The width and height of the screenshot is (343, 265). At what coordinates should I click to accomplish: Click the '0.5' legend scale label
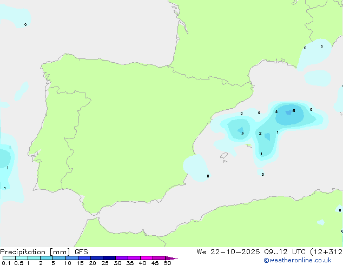click(x=19, y=263)
